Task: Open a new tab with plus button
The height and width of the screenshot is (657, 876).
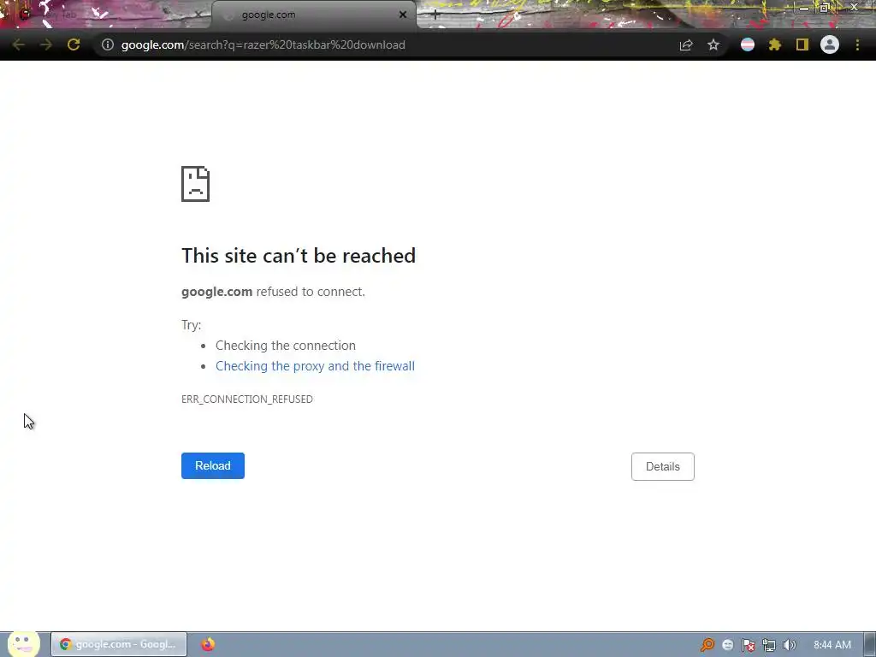Action: tap(435, 15)
